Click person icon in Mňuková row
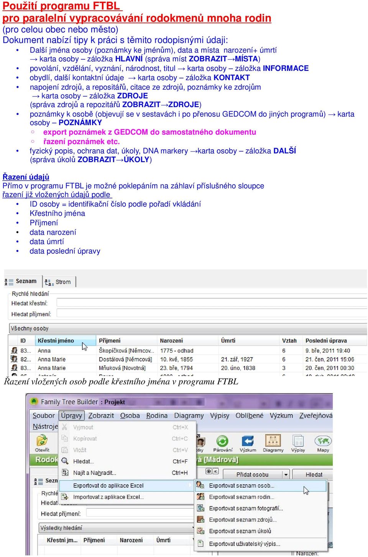368x557 pixels. coord(14,368)
